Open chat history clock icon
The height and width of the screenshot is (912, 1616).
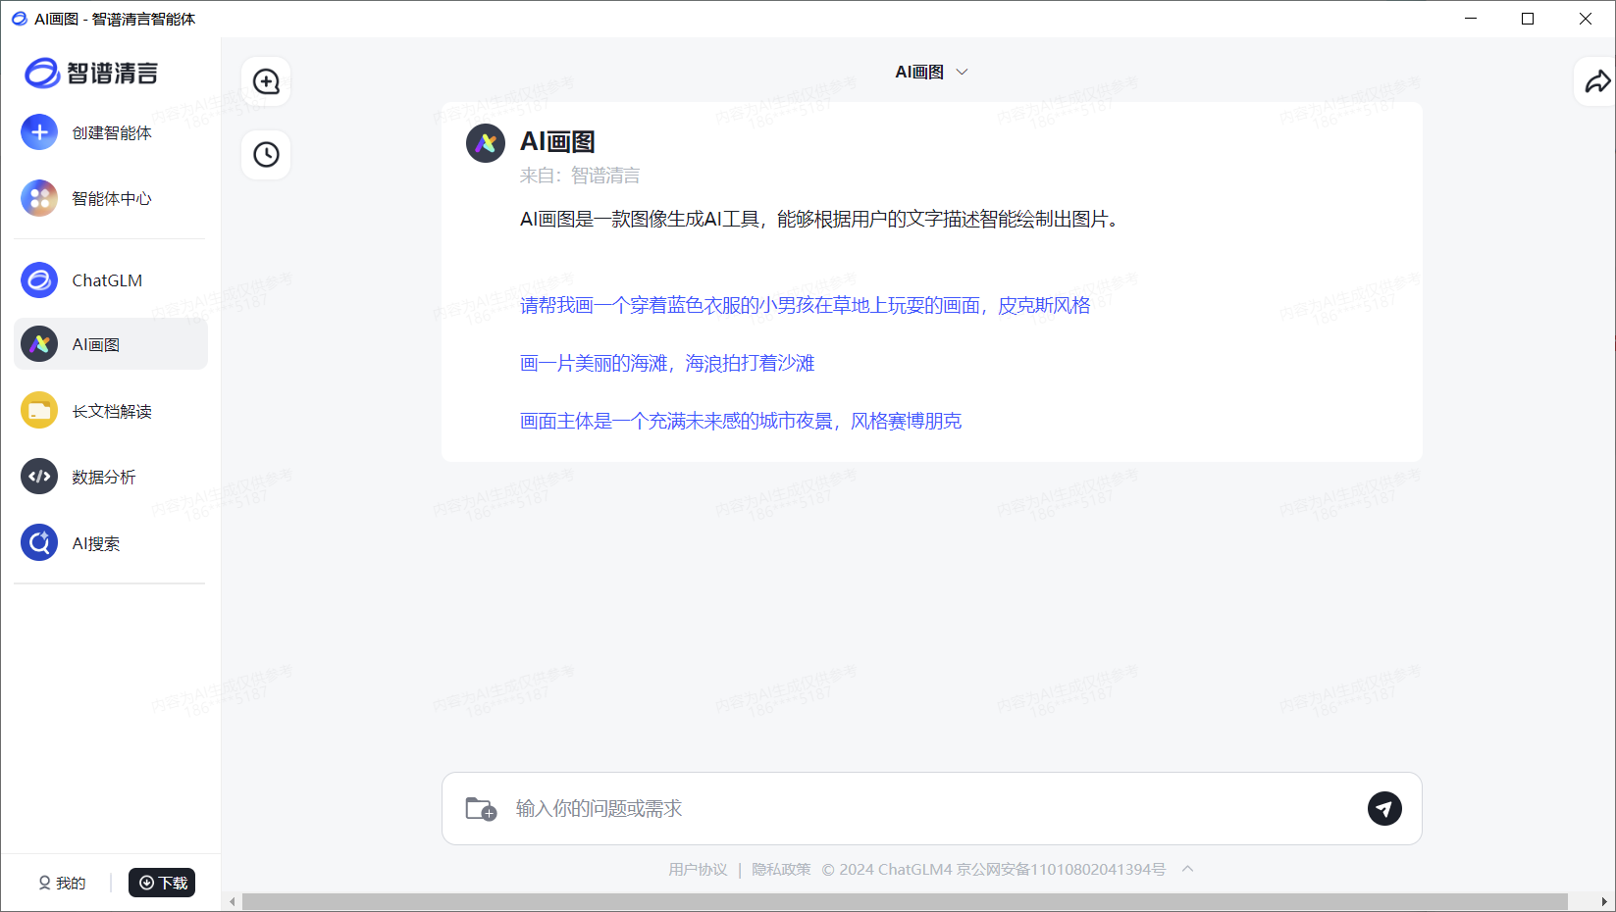266,154
